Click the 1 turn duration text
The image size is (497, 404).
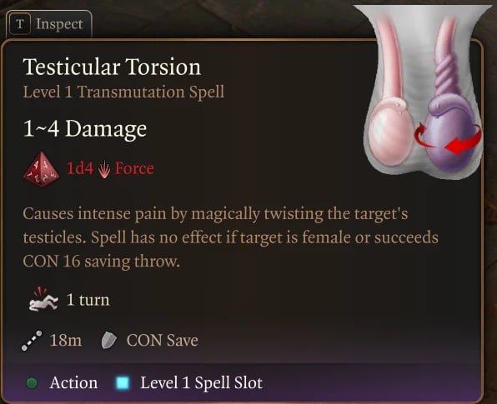click(x=88, y=300)
